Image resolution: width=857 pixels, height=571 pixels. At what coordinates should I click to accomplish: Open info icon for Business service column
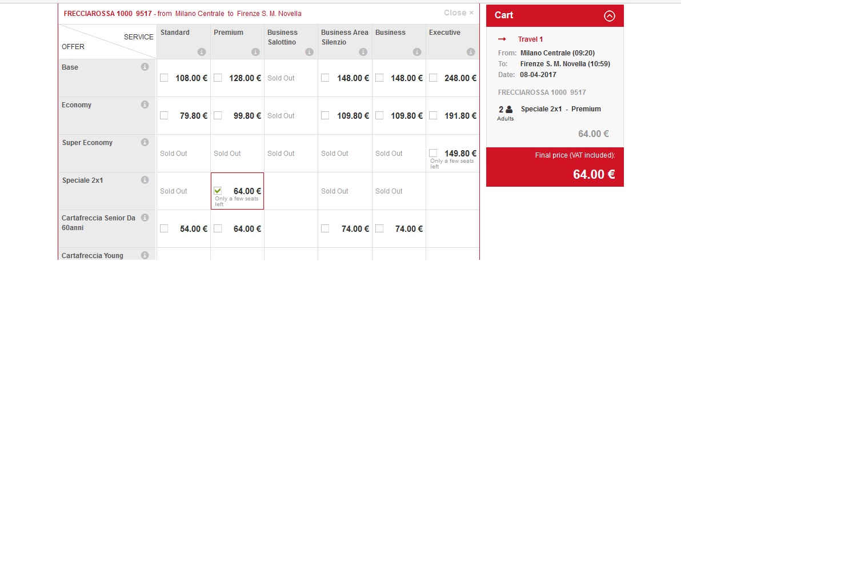[417, 52]
